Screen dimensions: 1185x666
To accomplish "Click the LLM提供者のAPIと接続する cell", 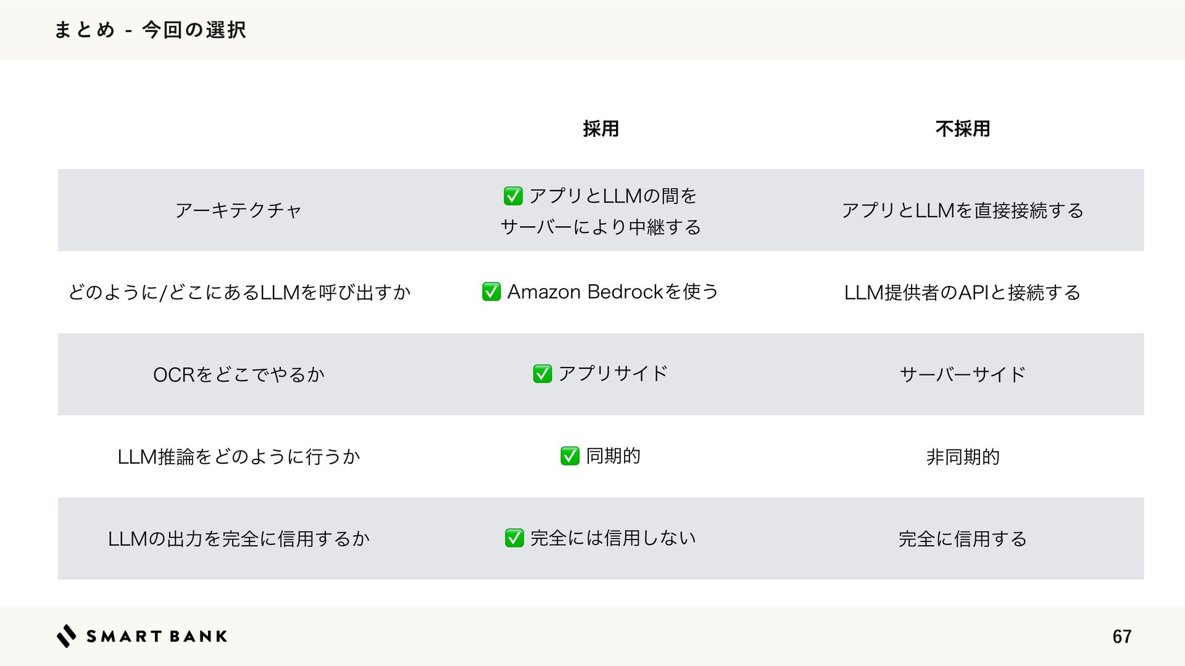I will tap(962, 292).
